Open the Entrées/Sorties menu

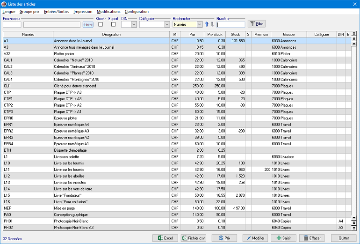[x=57, y=12]
